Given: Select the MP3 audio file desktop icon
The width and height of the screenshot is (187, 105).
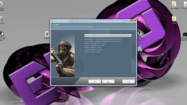Looking at the screenshot, I should pos(185,5).
